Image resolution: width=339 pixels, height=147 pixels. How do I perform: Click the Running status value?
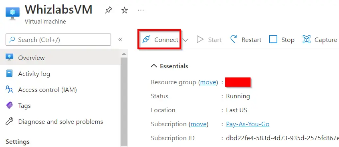point(238,96)
